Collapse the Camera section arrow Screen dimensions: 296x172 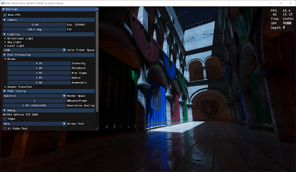[5, 20]
